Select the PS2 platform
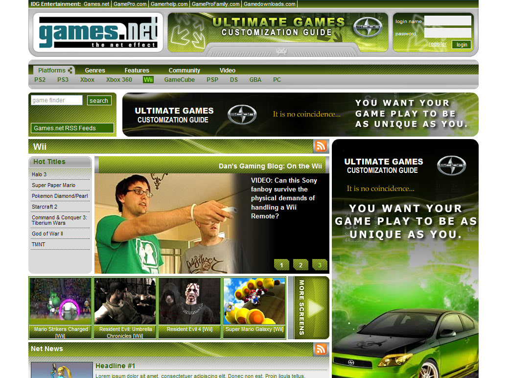 coord(40,79)
